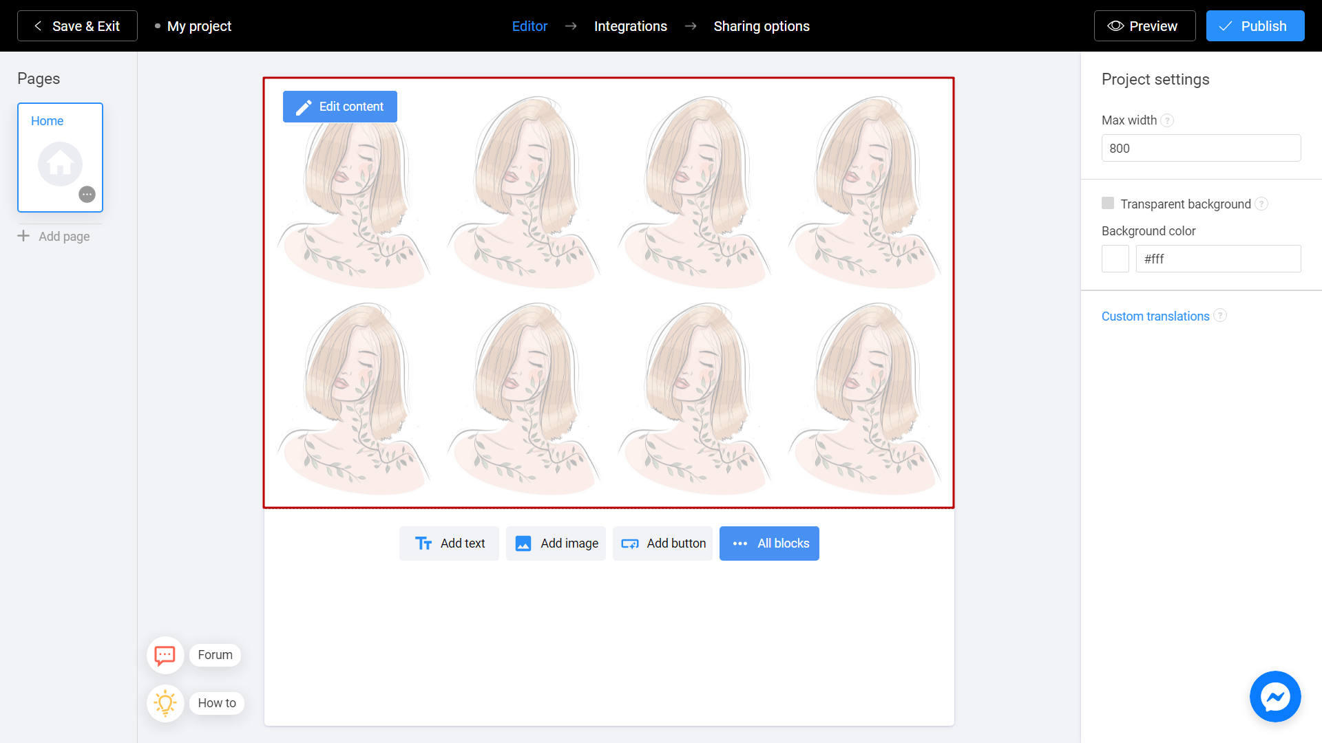This screenshot has width=1322, height=743.
Task: Click the Forum chat icon
Action: 165,655
